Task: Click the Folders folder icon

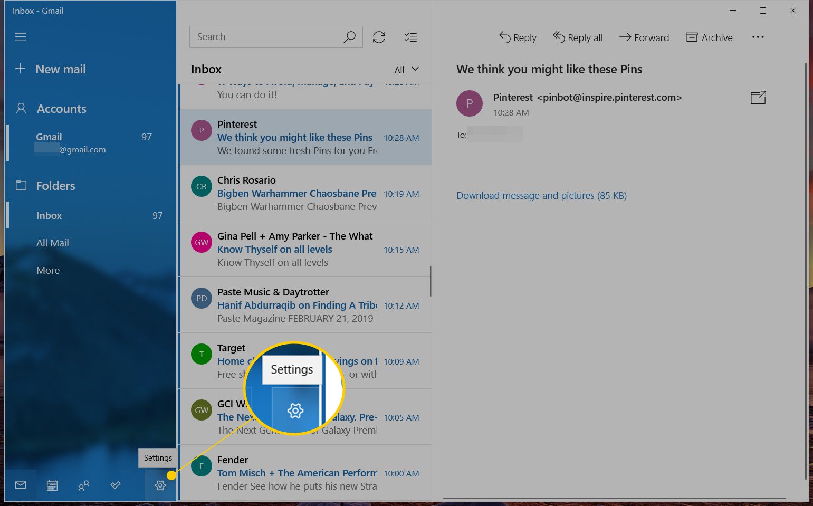Action: (21, 185)
